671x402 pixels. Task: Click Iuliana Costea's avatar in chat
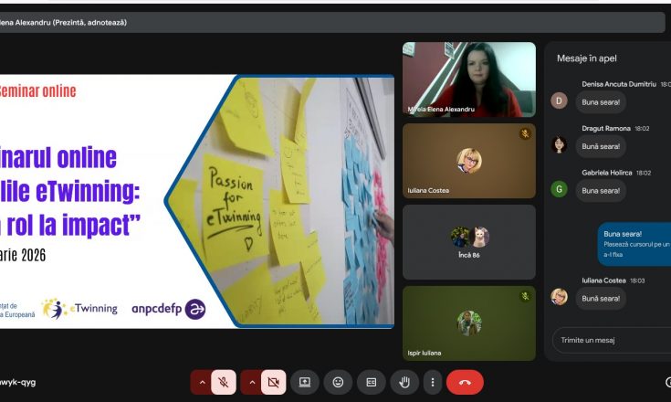pyautogui.click(x=559, y=297)
